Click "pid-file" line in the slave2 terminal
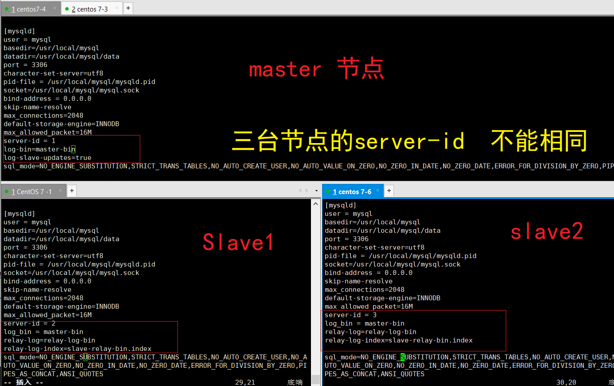Image resolution: width=614 pixels, height=386 pixels. point(401,256)
